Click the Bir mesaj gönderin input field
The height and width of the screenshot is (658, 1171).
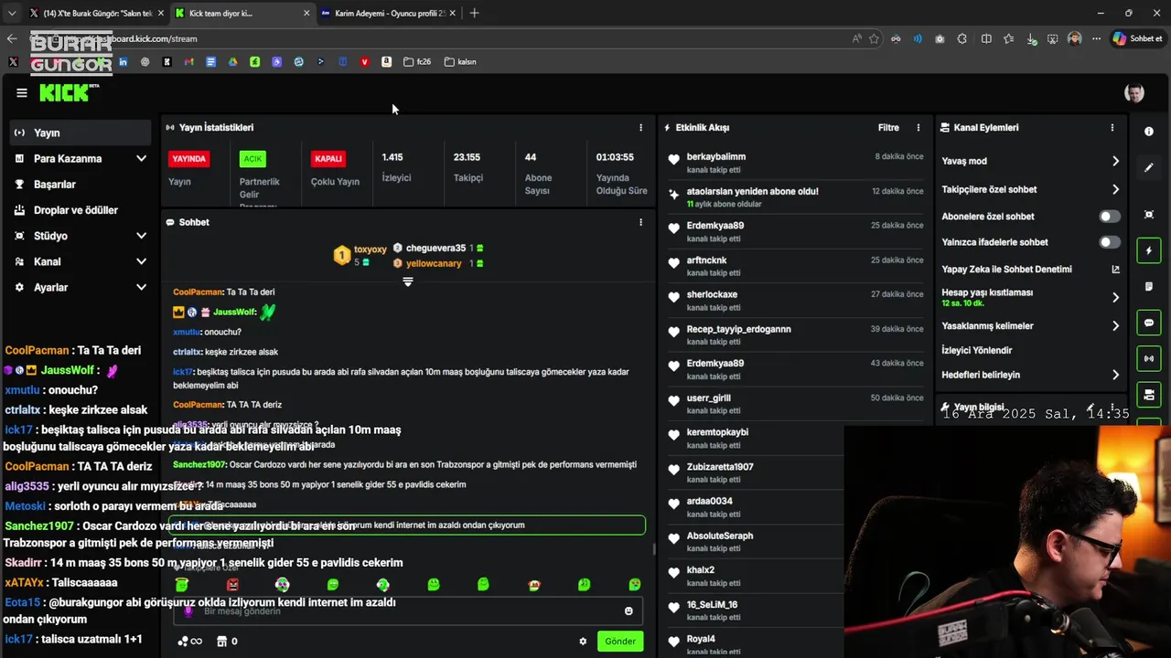pos(408,611)
